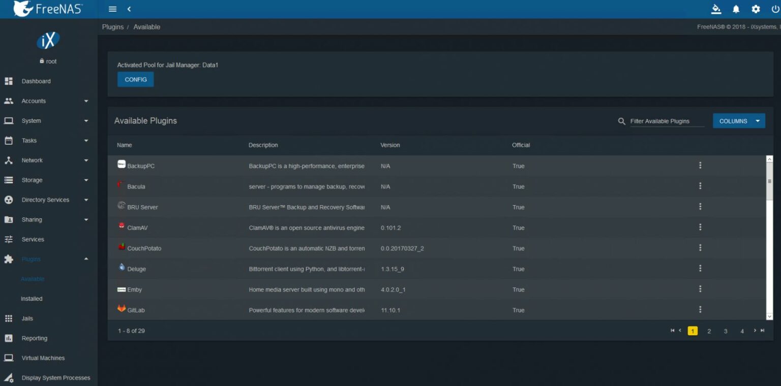Select current page 1 in pagination
The height and width of the screenshot is (386, 781).
pyautogui.click(x=693, y=331)
